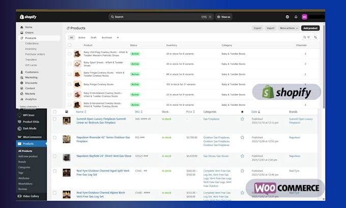
Task: Switch to the Active tab in Shopify products
Action: coord(82,38)
